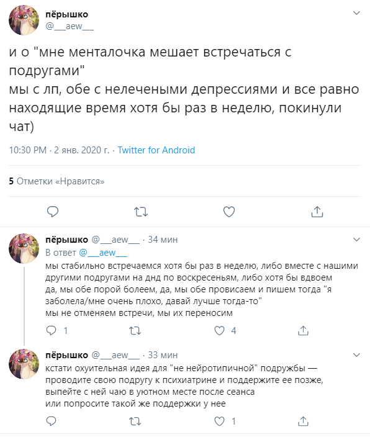Like the 33 мин reply tweet

(219, 421)
